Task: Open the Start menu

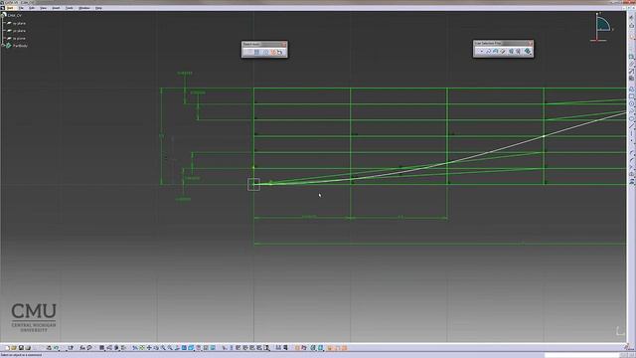Action: tap(10, 8)
